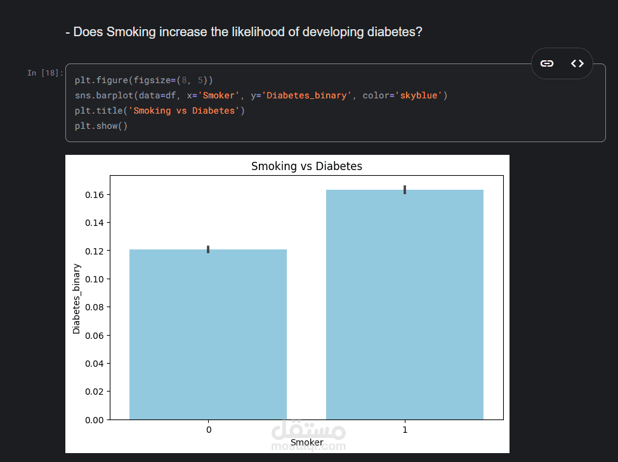Click the 'skyblue' color string in code
The height and width of the screenshot is (462, 618).
[419, 96]
